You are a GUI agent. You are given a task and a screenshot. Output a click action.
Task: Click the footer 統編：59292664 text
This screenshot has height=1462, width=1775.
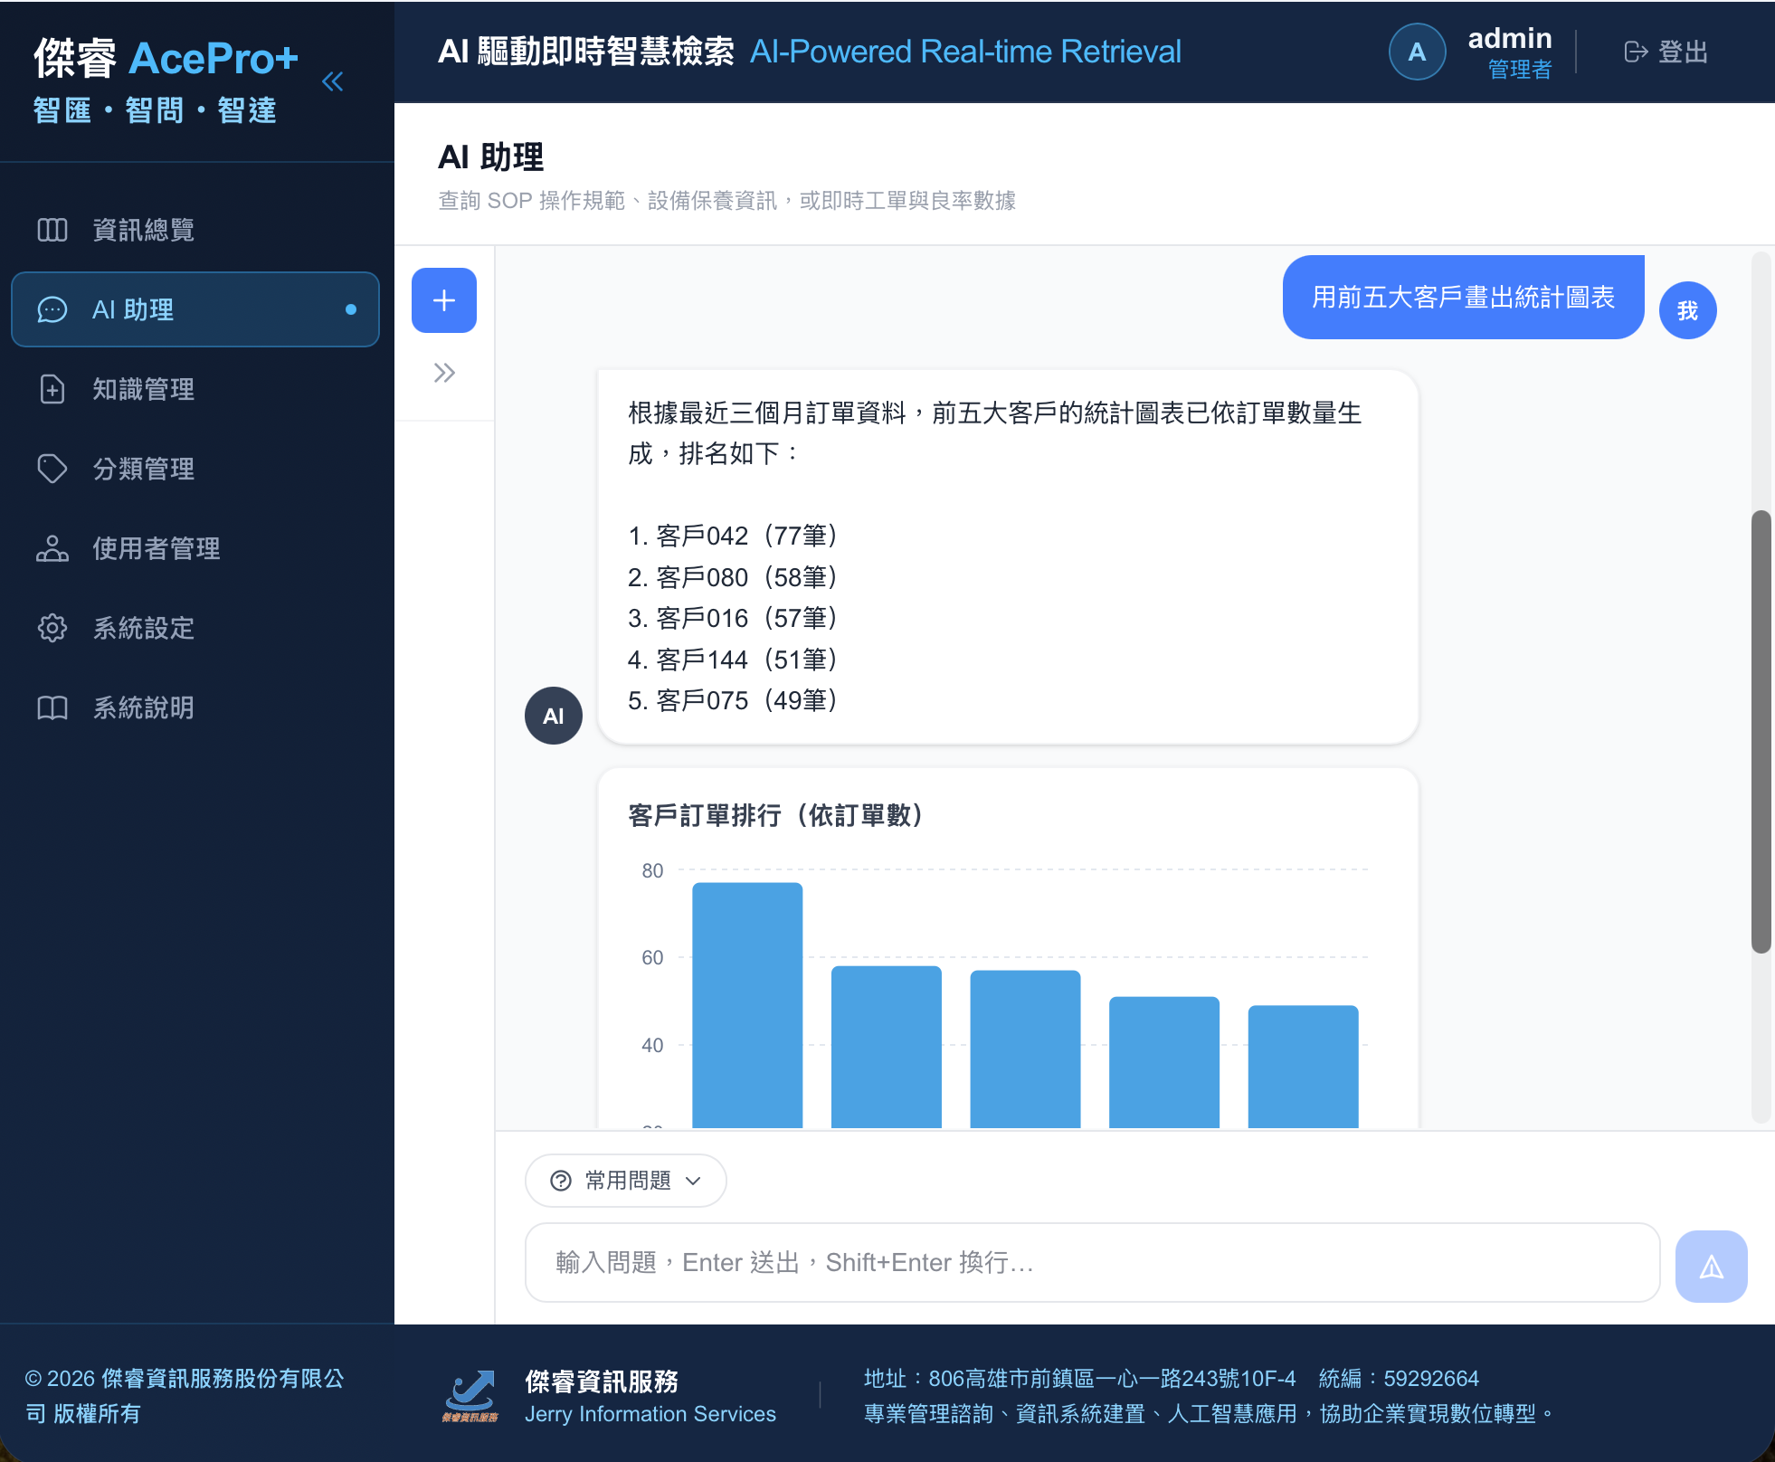tap(1399, 1378)
